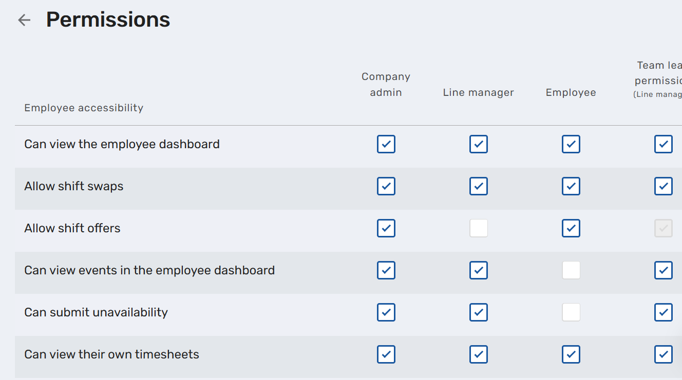Uncheck Company admin for employee dashboard view

click(386, 144)
